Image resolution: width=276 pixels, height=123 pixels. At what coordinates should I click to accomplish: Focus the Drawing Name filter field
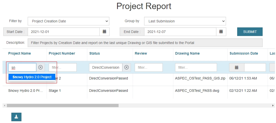tap(196, 67)
